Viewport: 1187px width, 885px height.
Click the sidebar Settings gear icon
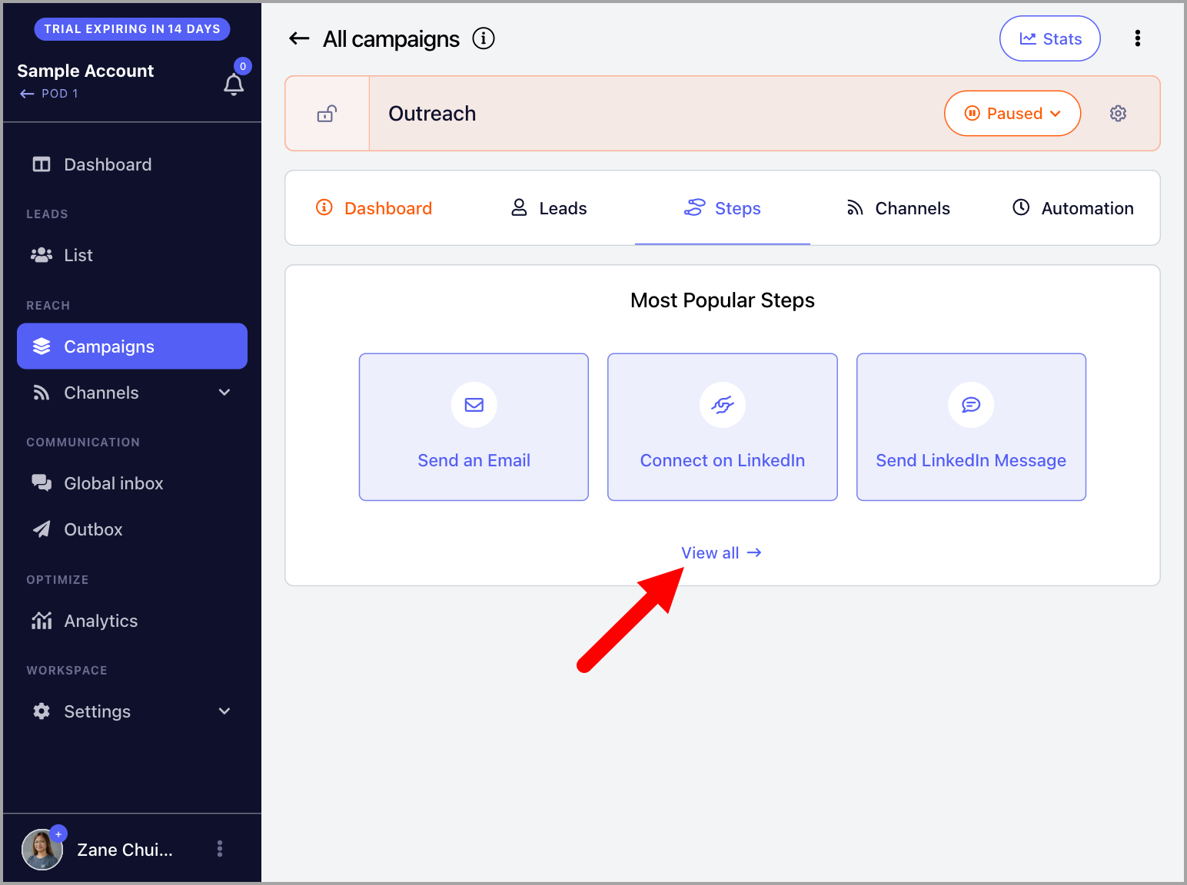(x=42, y=711)
